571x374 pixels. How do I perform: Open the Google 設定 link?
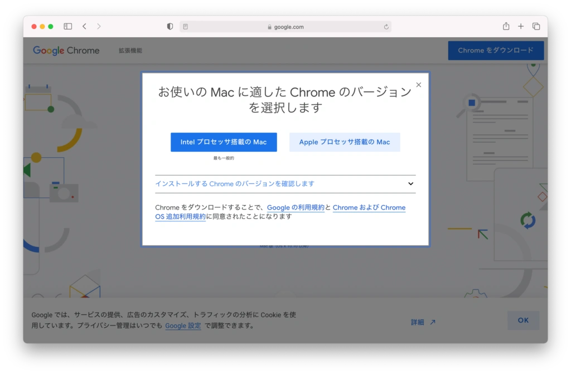(183, 326)
